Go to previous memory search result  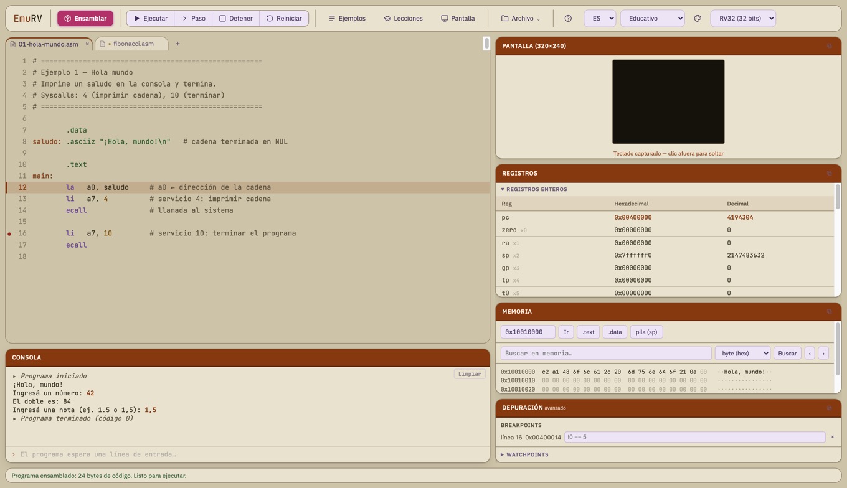coord(810,354)
